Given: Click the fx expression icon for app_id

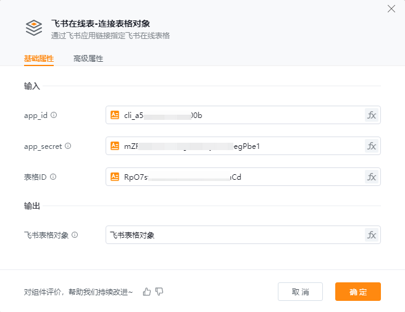Looking at the screenshot, I should pyautogui.click(x=372, y=115).
